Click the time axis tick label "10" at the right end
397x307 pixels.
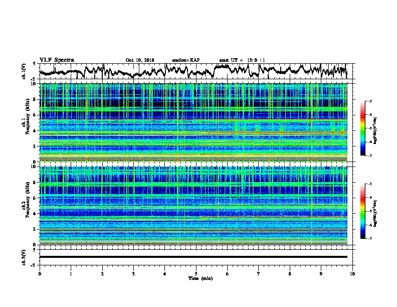click(352, 274)
